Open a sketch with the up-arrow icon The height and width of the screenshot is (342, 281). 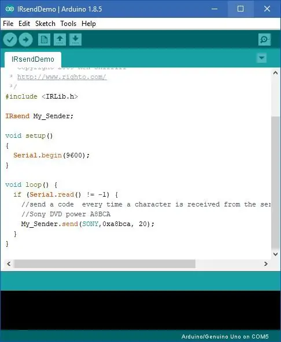coord(60,39)
